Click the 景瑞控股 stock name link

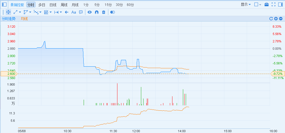click(17, 5)
